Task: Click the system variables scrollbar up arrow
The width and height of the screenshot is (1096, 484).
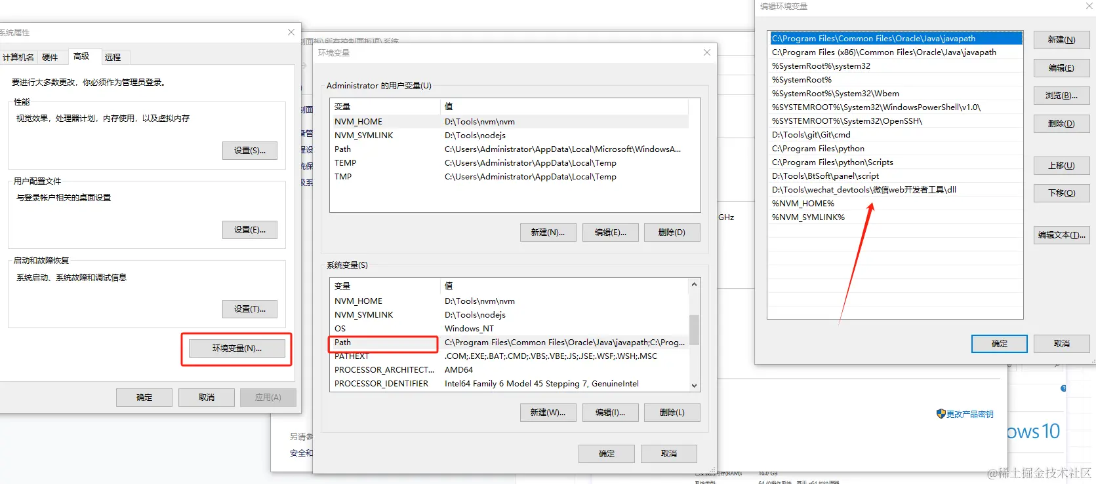Action: point(694,284)
